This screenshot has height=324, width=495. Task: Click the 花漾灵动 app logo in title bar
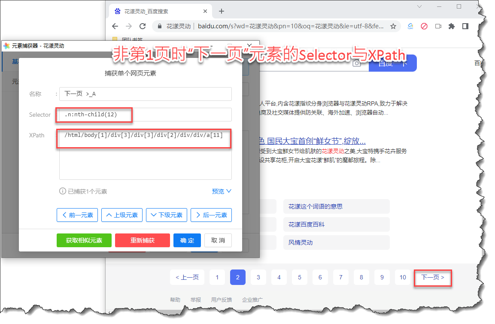click(x=6, y=46)
